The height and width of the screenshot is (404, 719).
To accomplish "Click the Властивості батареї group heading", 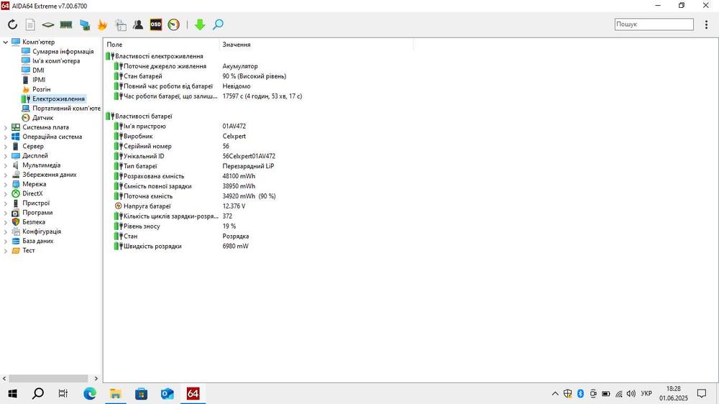I will coord(144,116).
